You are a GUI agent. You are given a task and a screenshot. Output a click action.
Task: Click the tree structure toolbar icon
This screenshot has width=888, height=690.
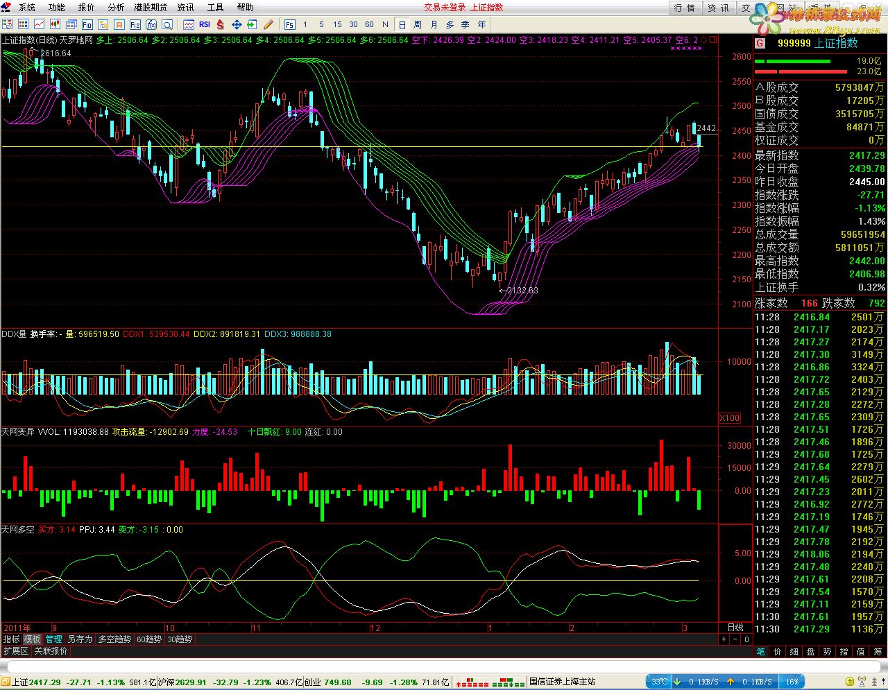(103, 24)
